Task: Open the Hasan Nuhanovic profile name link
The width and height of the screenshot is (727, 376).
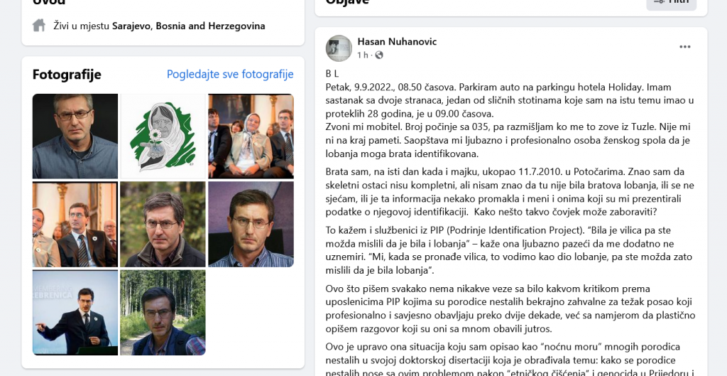Action: 397,42
